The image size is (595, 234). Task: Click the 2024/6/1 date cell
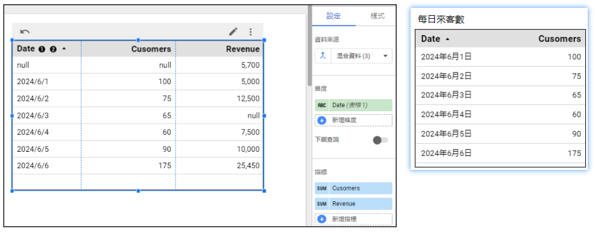tap(33, 82)
